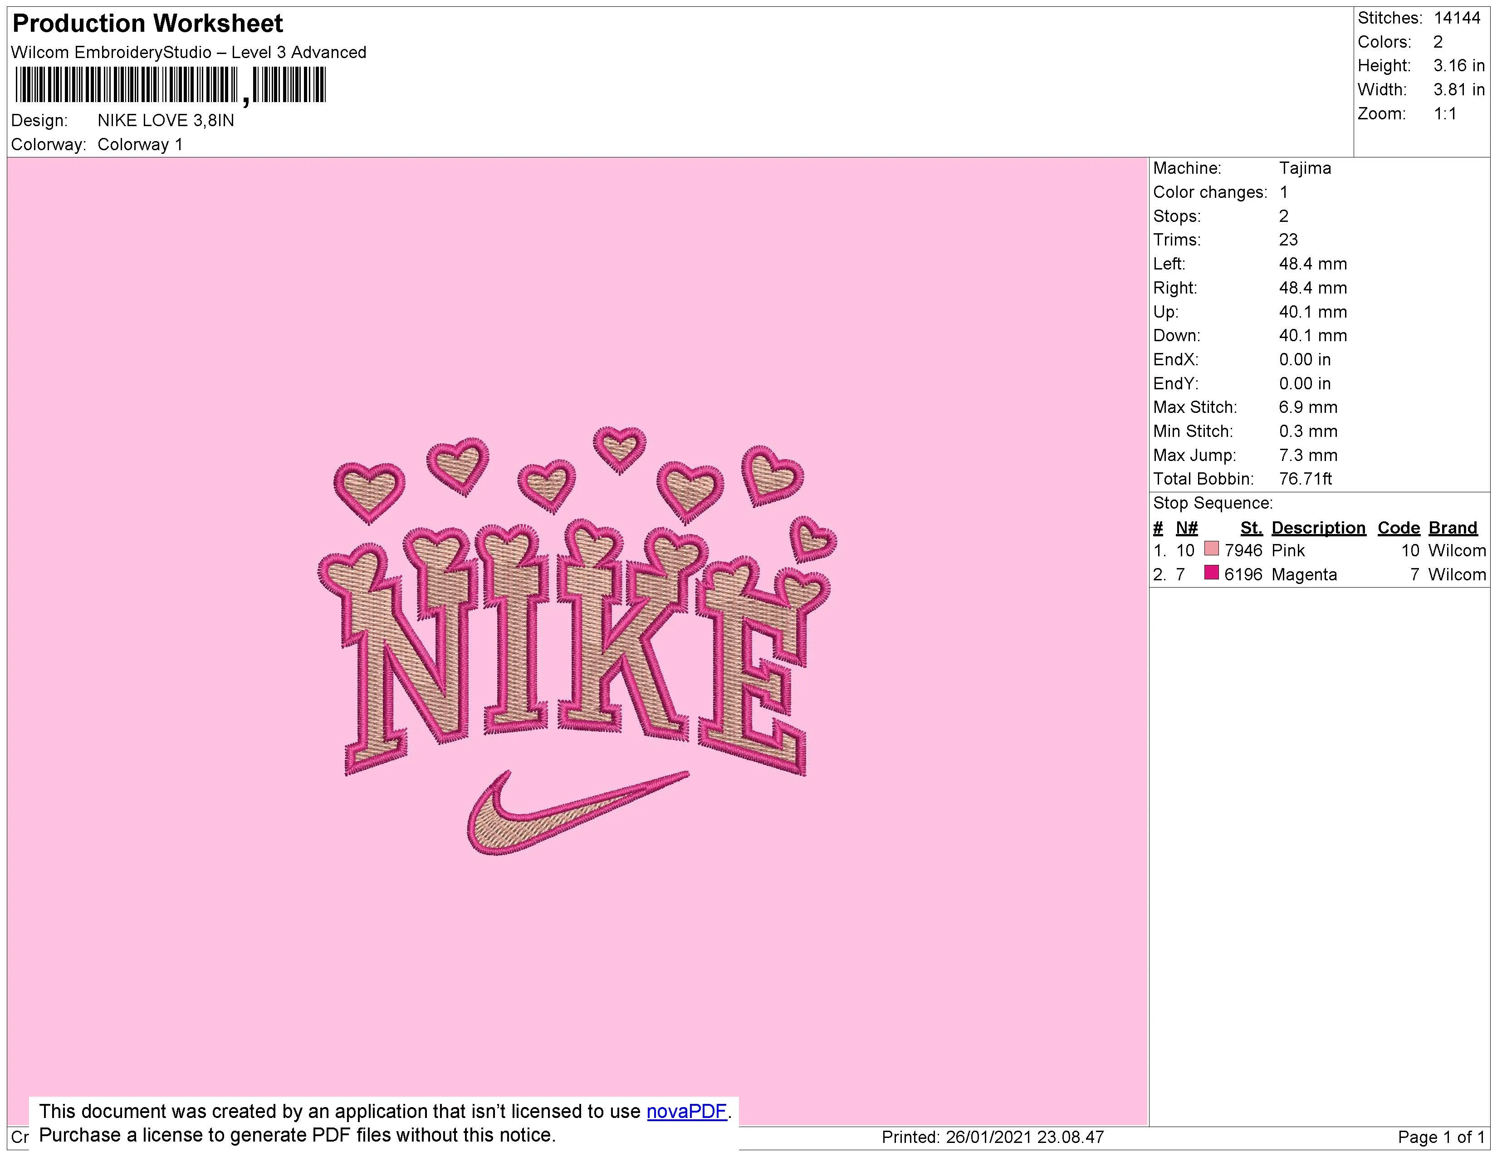Click the Code column header

(x=1398, y=528)
